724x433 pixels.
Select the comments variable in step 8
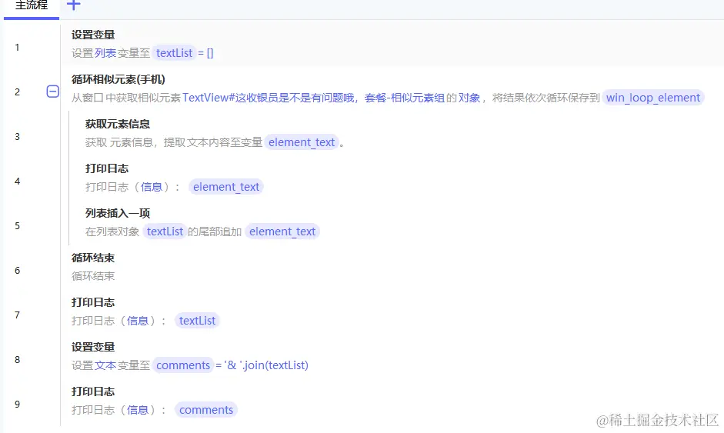pyautogui.click(x=183, y=365)
